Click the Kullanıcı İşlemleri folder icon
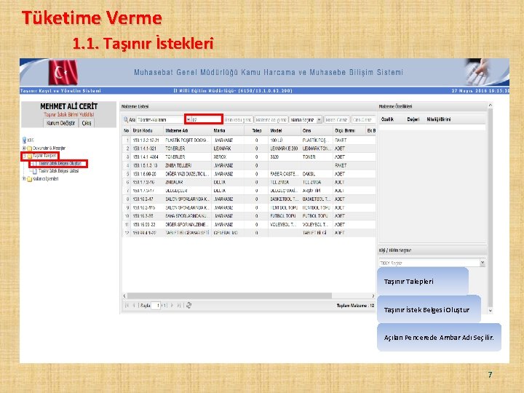The height and width of the screenshot is (393, 524). pos(29,179)
